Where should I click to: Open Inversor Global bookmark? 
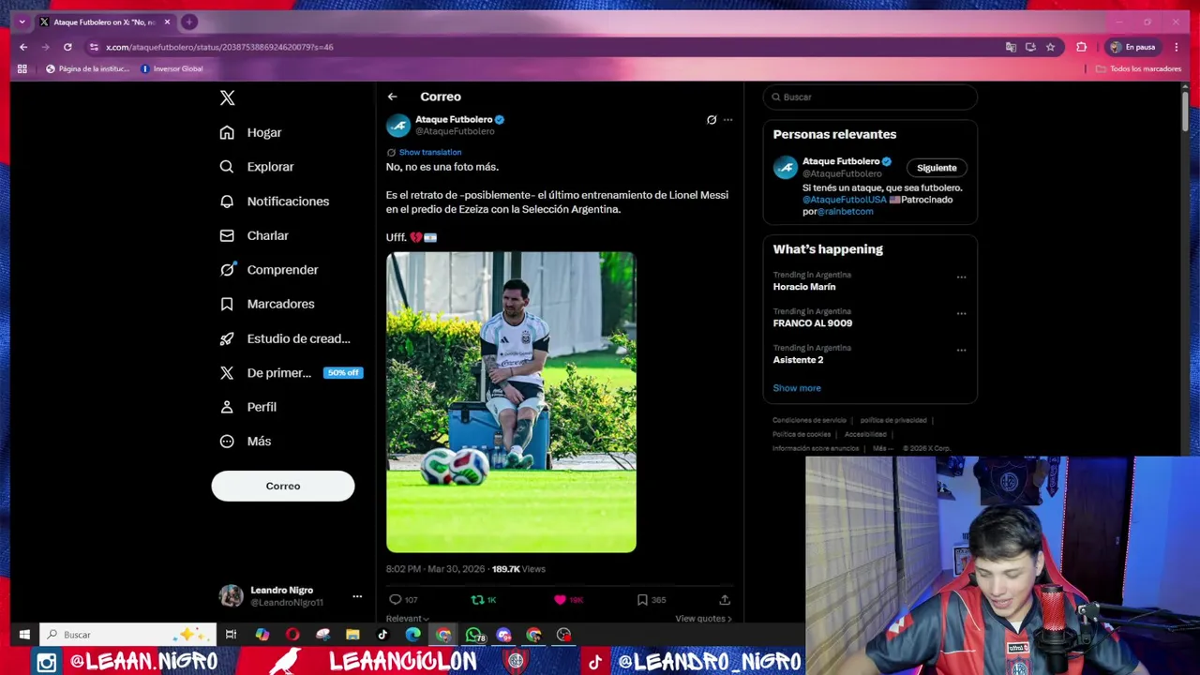point(172,68)
